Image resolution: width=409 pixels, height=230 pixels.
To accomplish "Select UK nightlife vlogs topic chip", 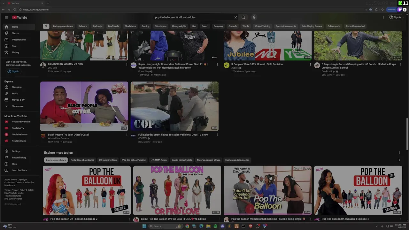I will [108, 160].
